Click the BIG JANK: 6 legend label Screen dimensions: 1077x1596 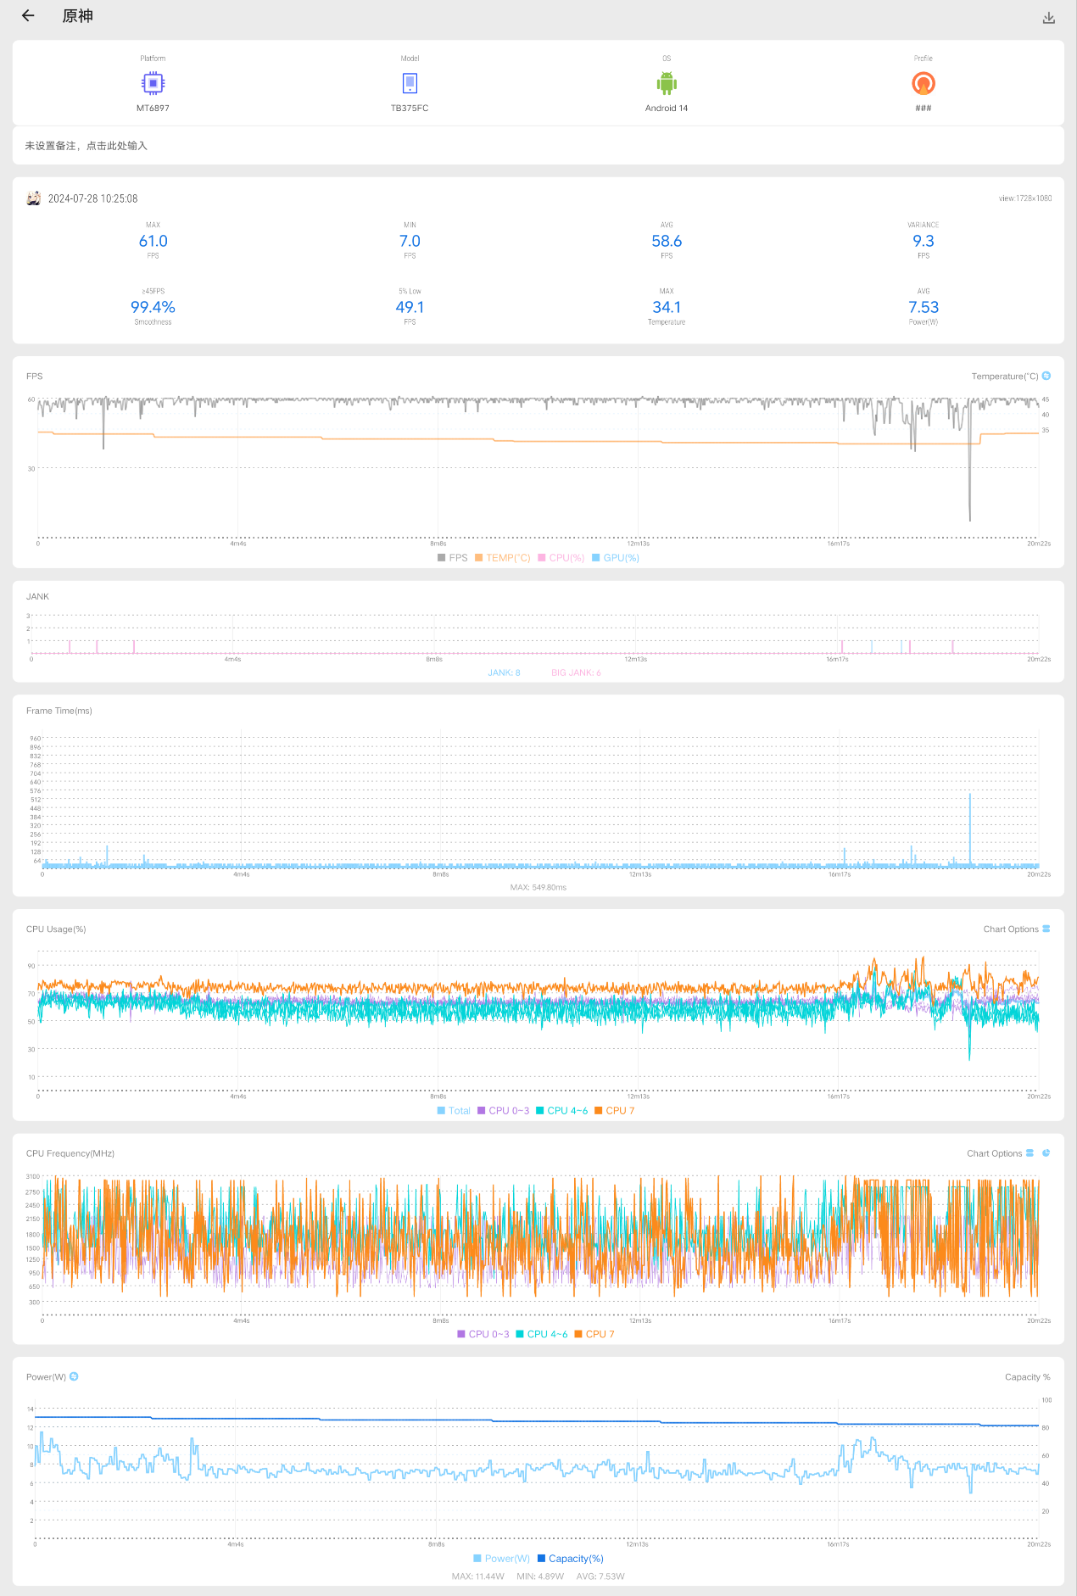[576, 673]
